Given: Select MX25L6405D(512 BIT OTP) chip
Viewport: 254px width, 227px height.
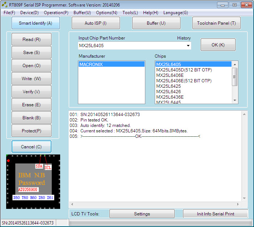Looking at the screenshot, I should (x=193, y=70).
